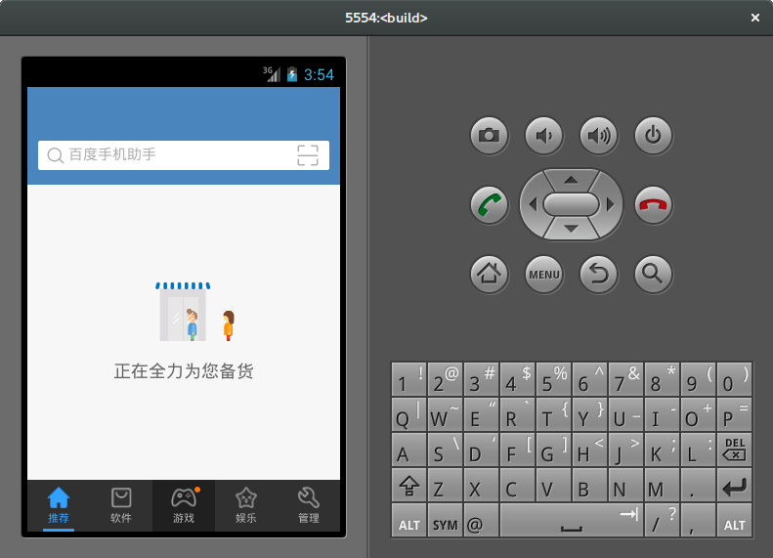Click the 正在全力为您备货 loading text
This screenshot has height=558, width=773.
[184, 371]
